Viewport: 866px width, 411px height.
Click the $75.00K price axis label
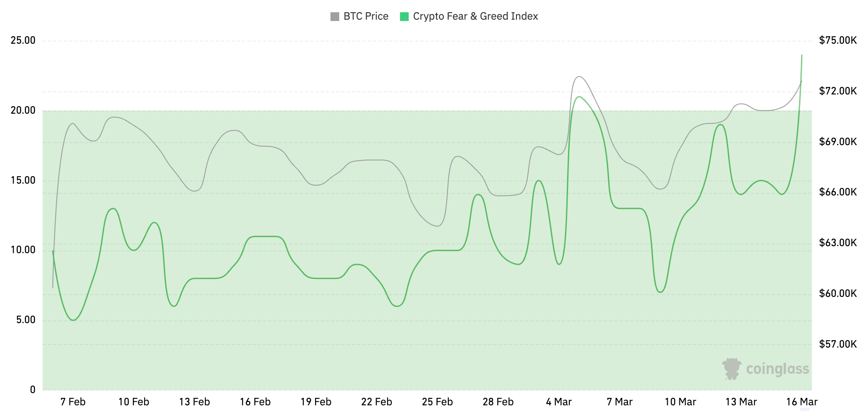click(838, 41)
